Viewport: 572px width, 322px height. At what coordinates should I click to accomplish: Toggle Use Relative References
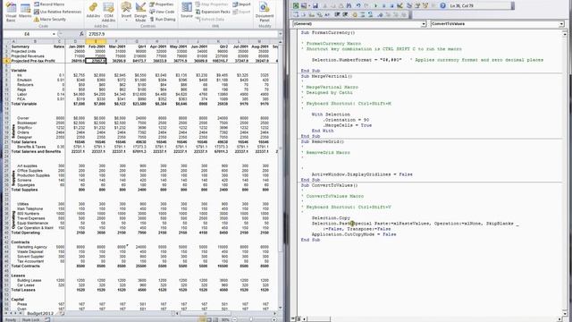(57, 12)
